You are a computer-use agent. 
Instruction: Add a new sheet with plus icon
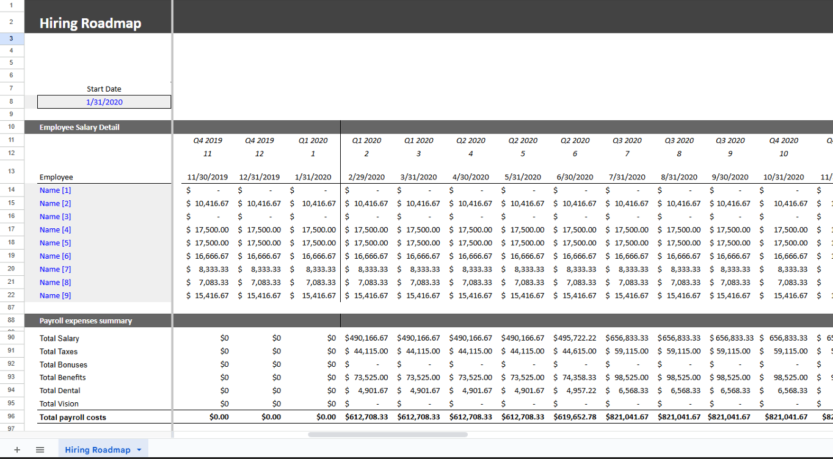pos(17,450)
